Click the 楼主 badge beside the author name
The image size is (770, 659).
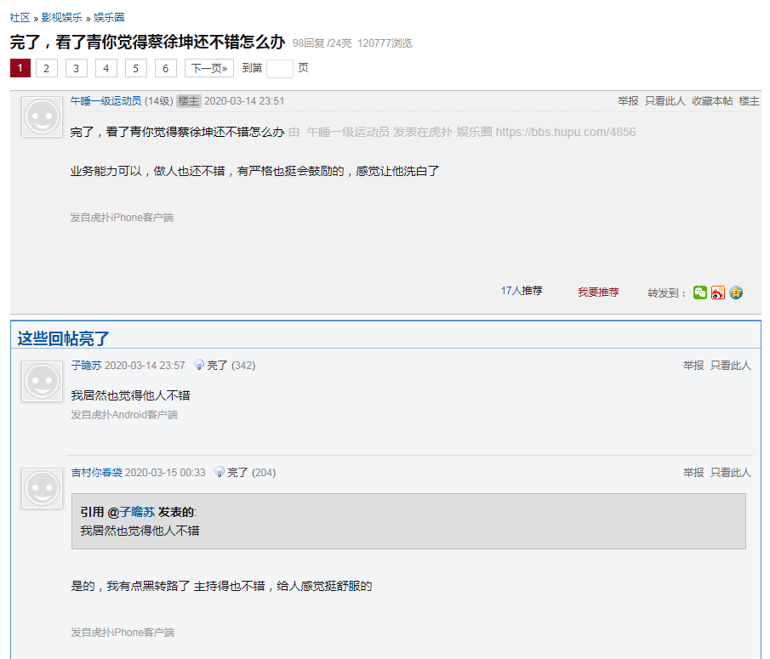tap(189, 101)
